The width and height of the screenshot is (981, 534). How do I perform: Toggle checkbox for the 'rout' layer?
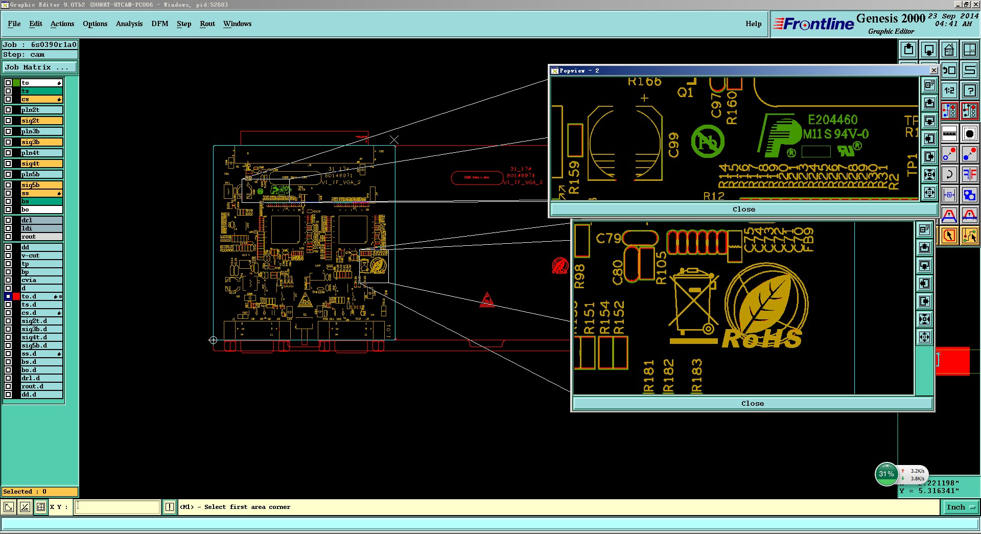point(8,237)
